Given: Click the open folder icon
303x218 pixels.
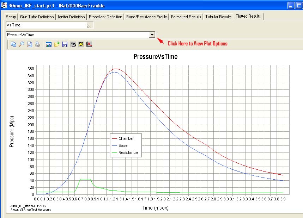Looking at the screenshot, I should pyautogui.click(x=57, y=44).
